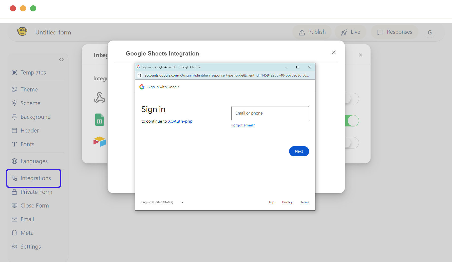Open the G account avatar

(430, 32)
